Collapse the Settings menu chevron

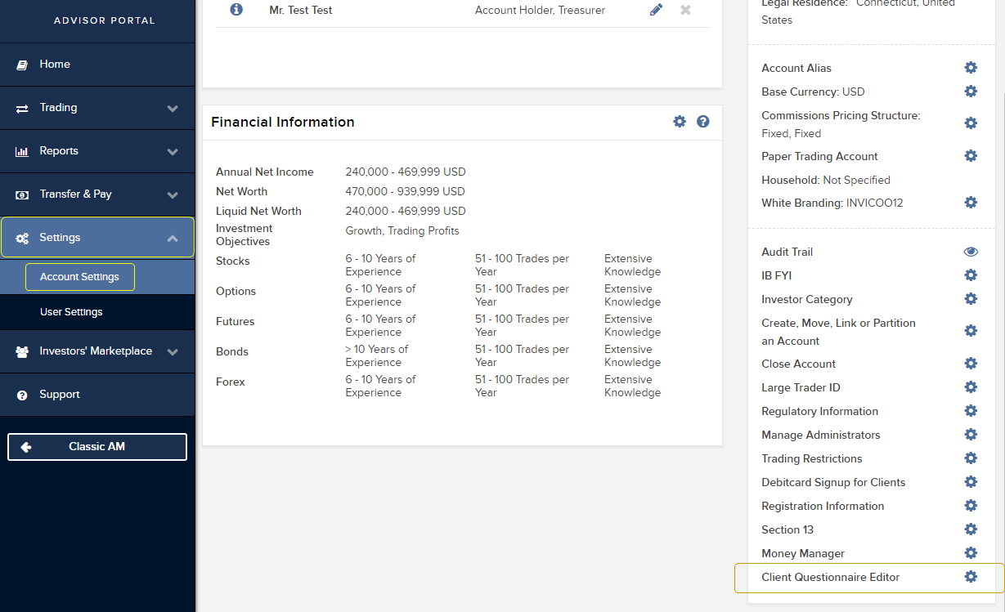[173, 238]
